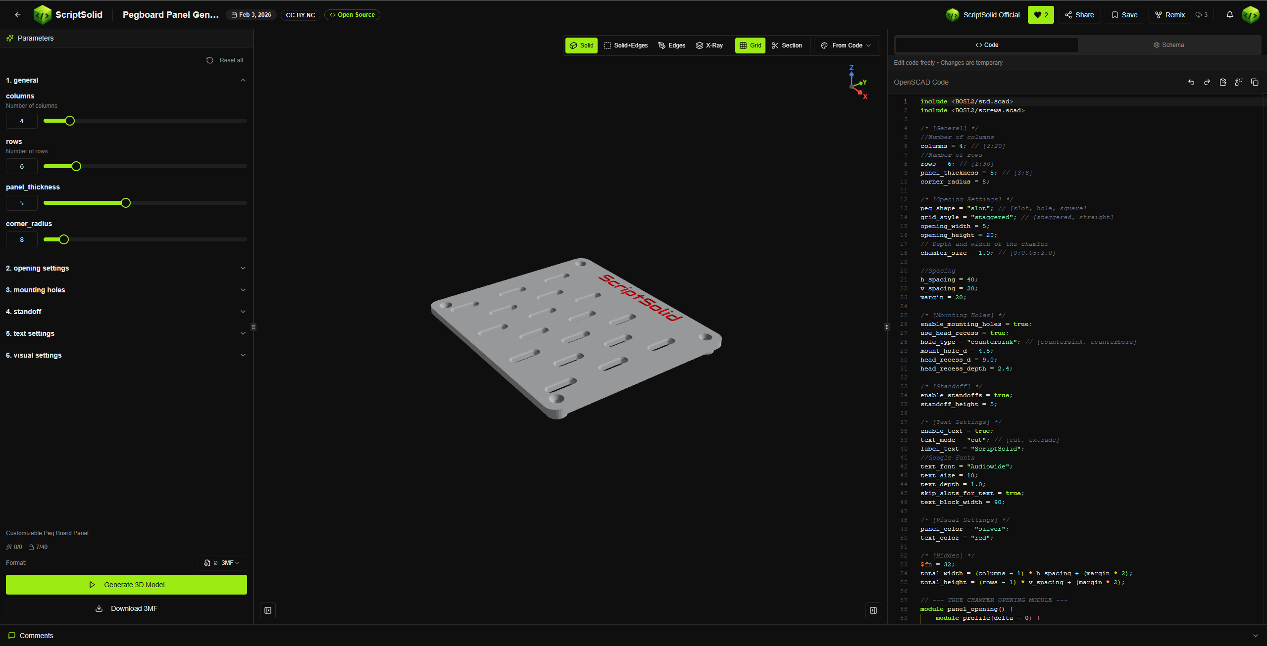Image resolution: width=1267 pixels, height=646 pixels.
Task: Enable the Section view
Action: 787,45
